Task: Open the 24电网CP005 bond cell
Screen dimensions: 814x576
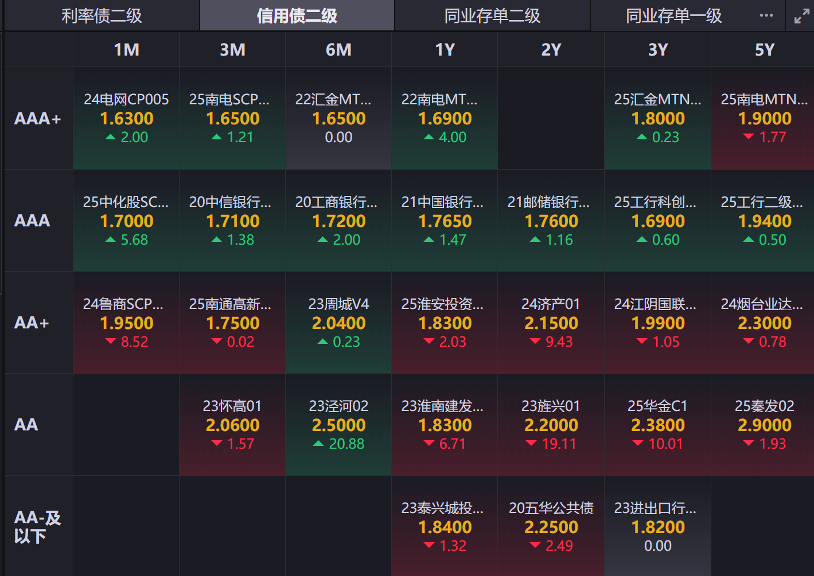Action: 126,118
